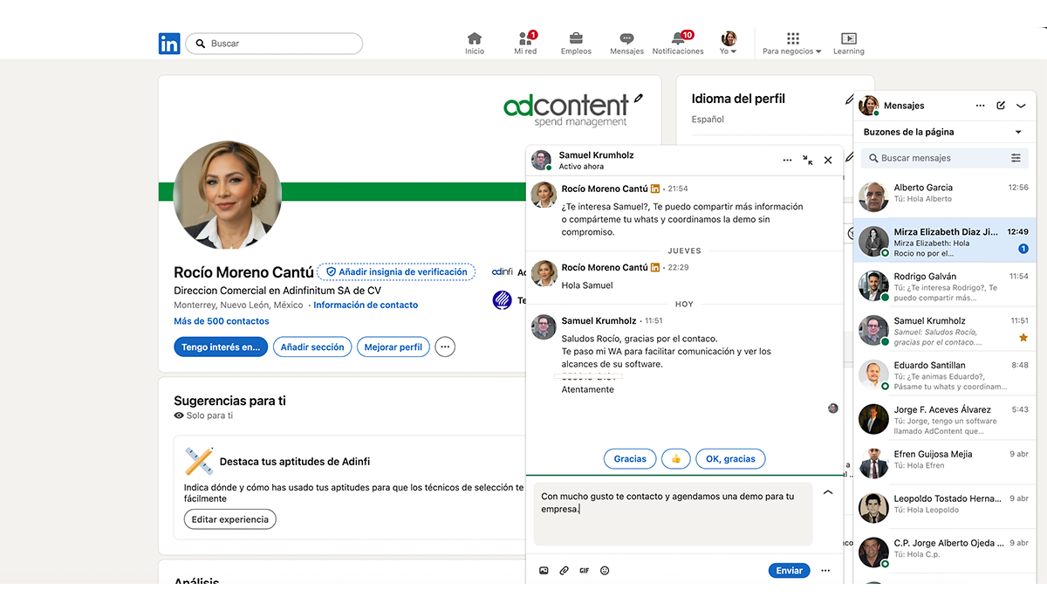1047x611 pixels.
Task: Click the message compose text box
Action: [x=673, y=514]
